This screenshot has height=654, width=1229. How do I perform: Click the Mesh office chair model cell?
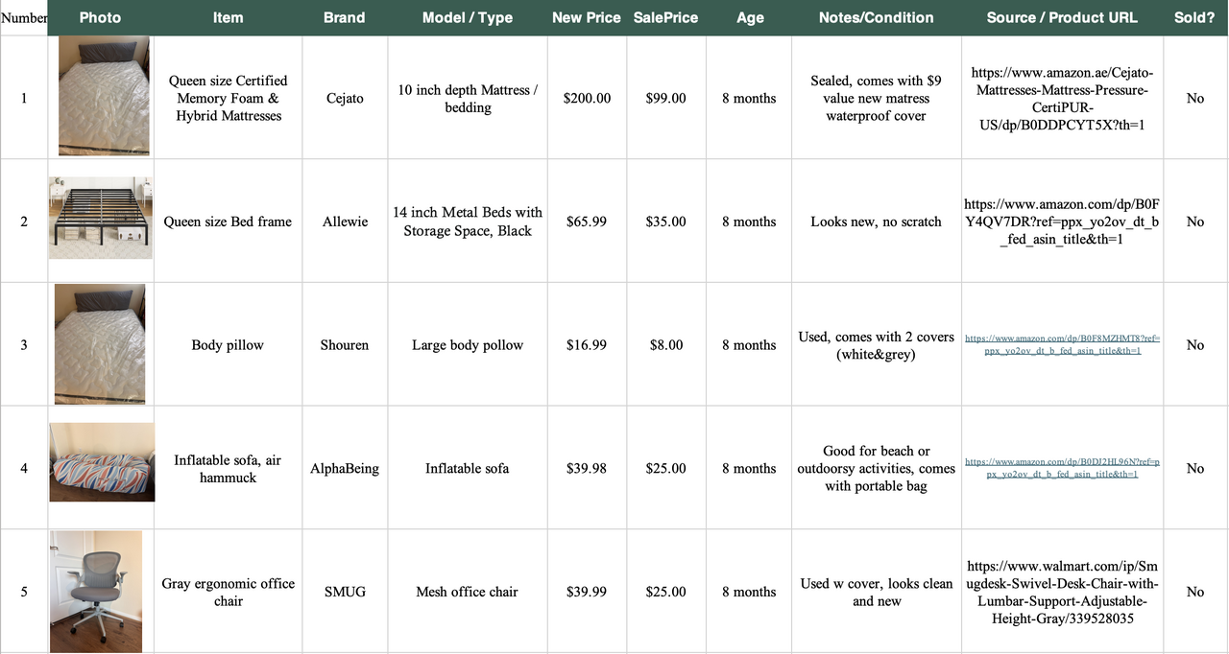468,592
